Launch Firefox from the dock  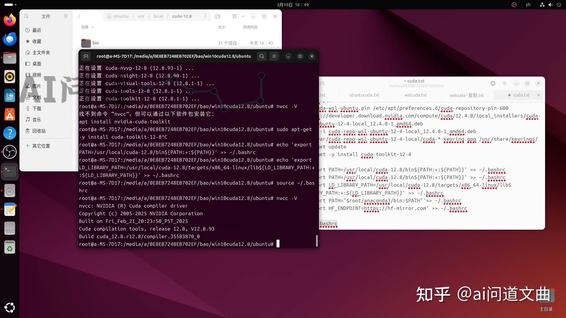10,20
